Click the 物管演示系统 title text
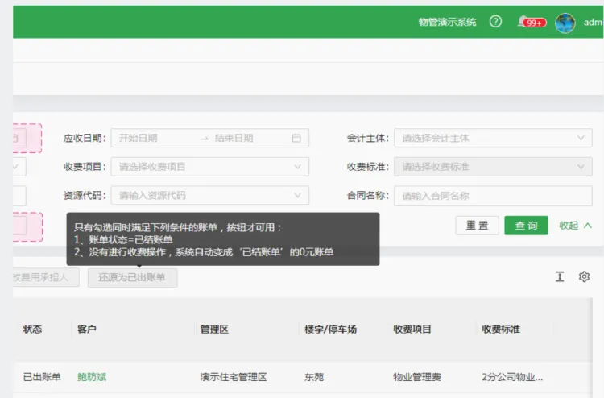This screenshot has height=398, width=604. pos(447,22)
